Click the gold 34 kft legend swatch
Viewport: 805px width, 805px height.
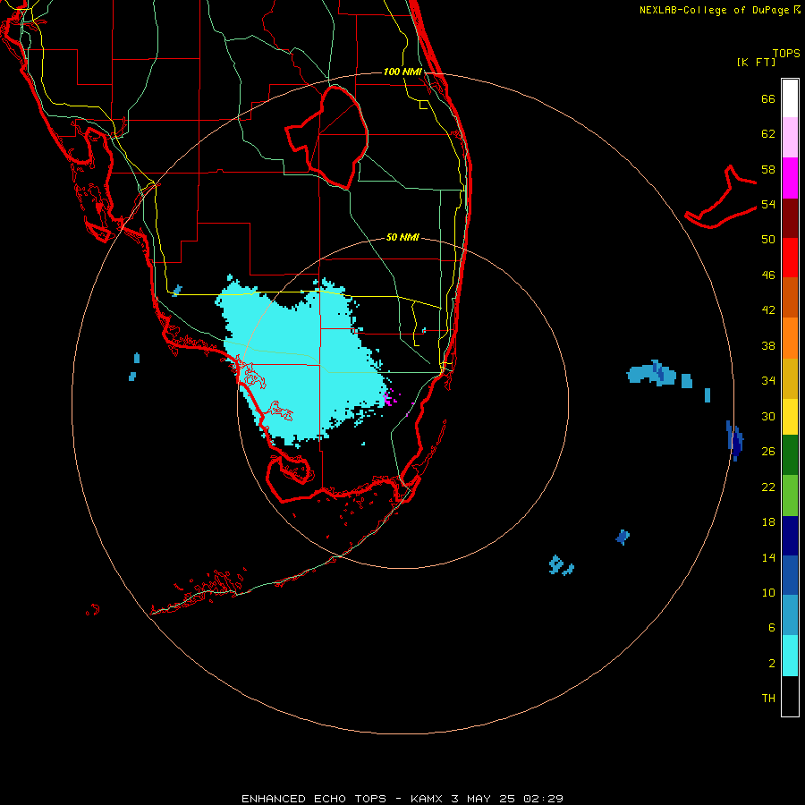(790, 377)
